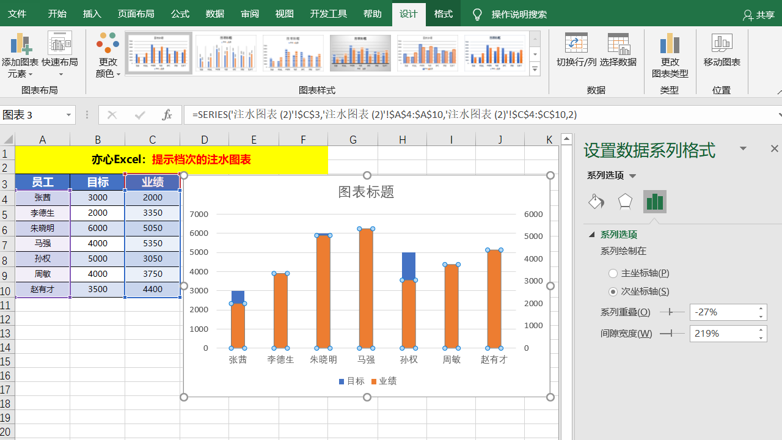Select the third chart style thumbnail
This screenshot has width=782, height=440.
pyautogui.click(x=293, y=53)
